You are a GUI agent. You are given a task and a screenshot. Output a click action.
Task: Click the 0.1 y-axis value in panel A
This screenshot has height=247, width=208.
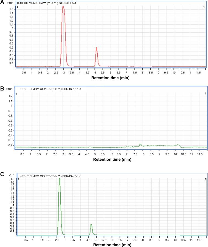(x=11, y=63)
